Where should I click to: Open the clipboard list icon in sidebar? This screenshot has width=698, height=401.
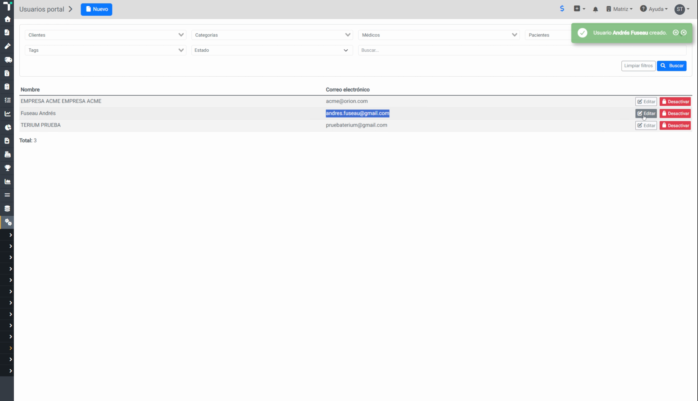(x=7, y=86)
